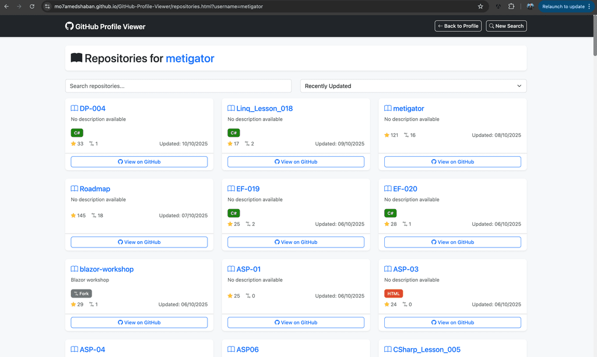Image resolution: width=597 pixels, height=357 pixels.
Task: Open the browser extensions puzzle icon
Action: 511,6
